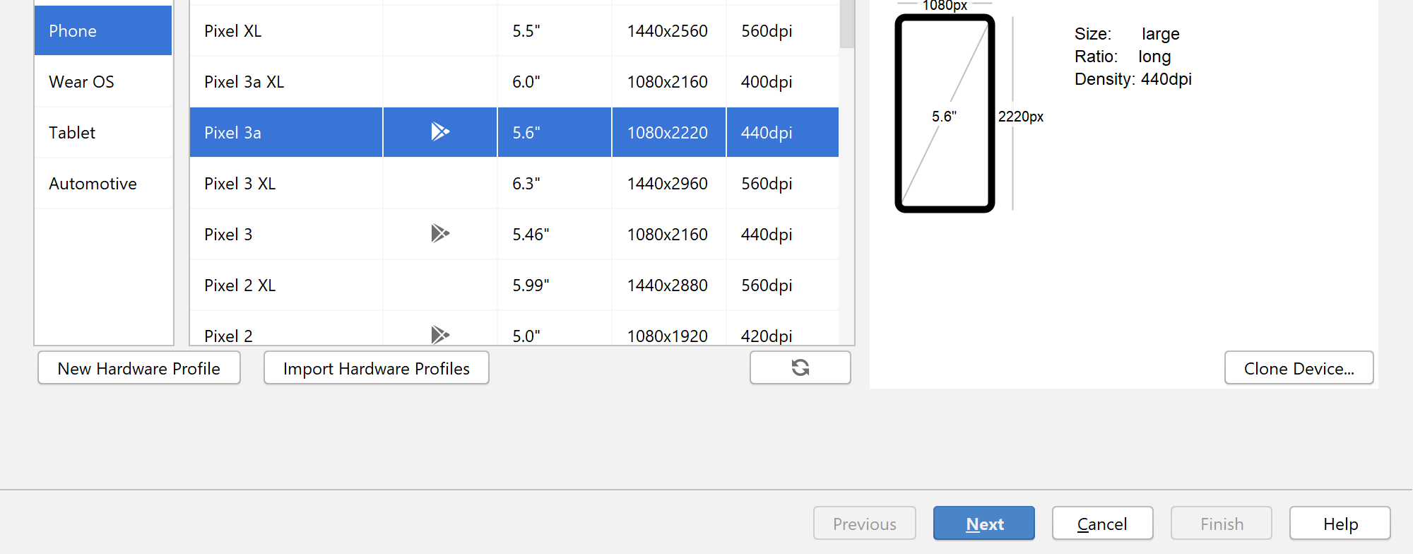Click the Density: 440dpi label

(x=1133, y=79)
